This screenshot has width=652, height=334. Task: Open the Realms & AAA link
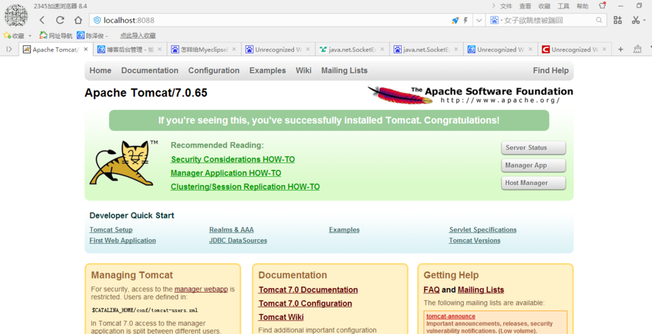coord(232,230)
